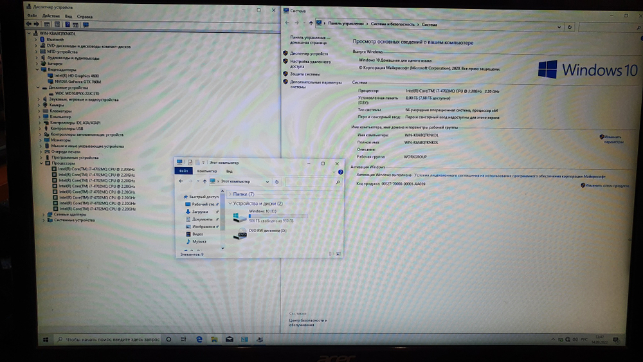This screenshot has width=643, height=362.
Task: Open Microsoft Edge from taskbar
Action: pyautogui.click(x=199, y=339)
